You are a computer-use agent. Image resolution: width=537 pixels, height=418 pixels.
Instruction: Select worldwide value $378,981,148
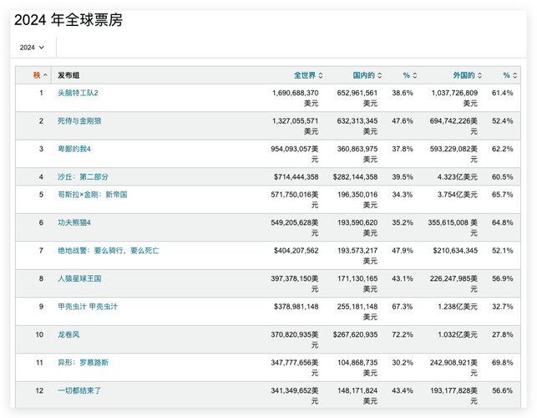[x=296, y=307]
